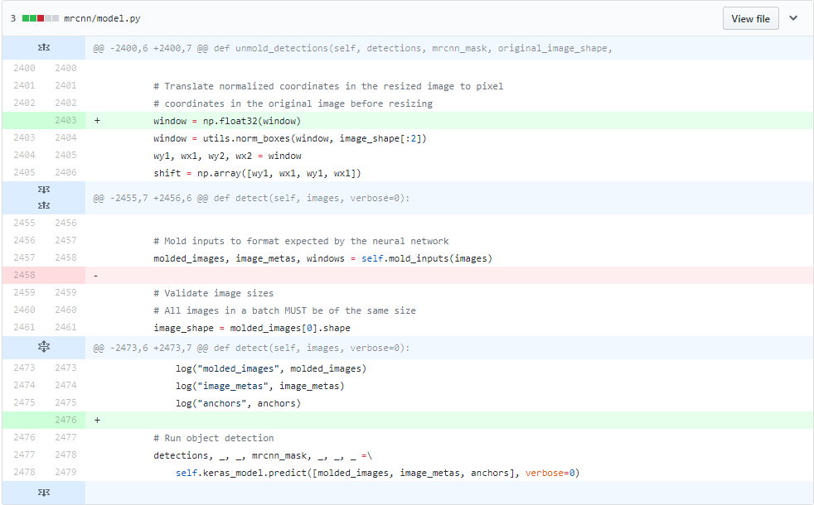Click comment '# Validate image sizes'
This screenshot has height=505, width=814.
coord(213,293)
